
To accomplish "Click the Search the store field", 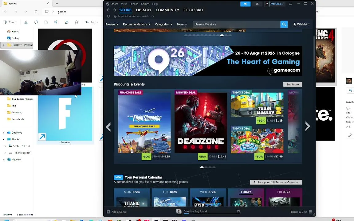I will tap(237, 24).
